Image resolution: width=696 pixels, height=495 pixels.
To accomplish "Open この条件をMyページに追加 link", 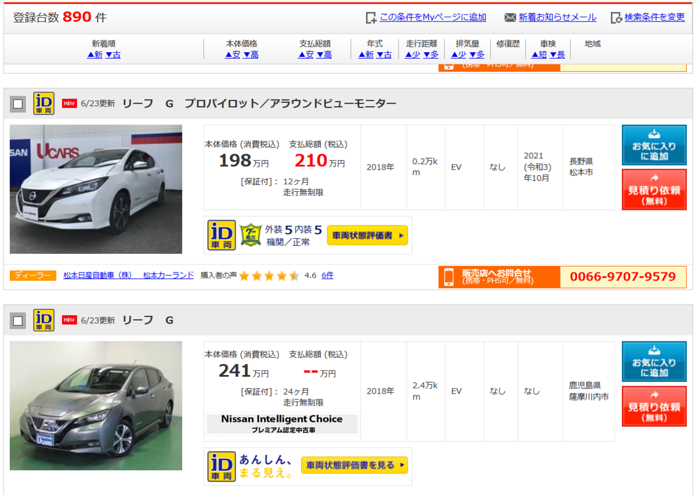I will tap(433, 17).
